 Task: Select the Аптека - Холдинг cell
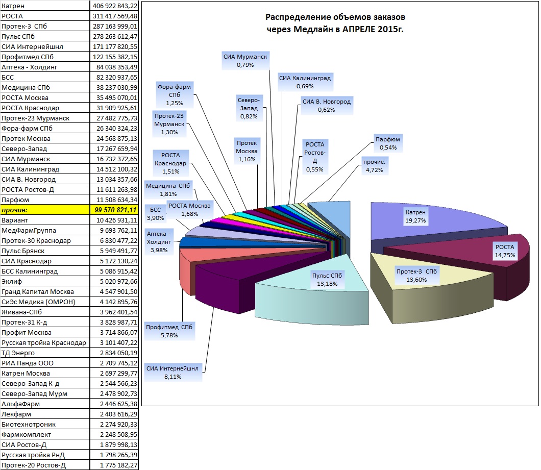click(45, 67)
